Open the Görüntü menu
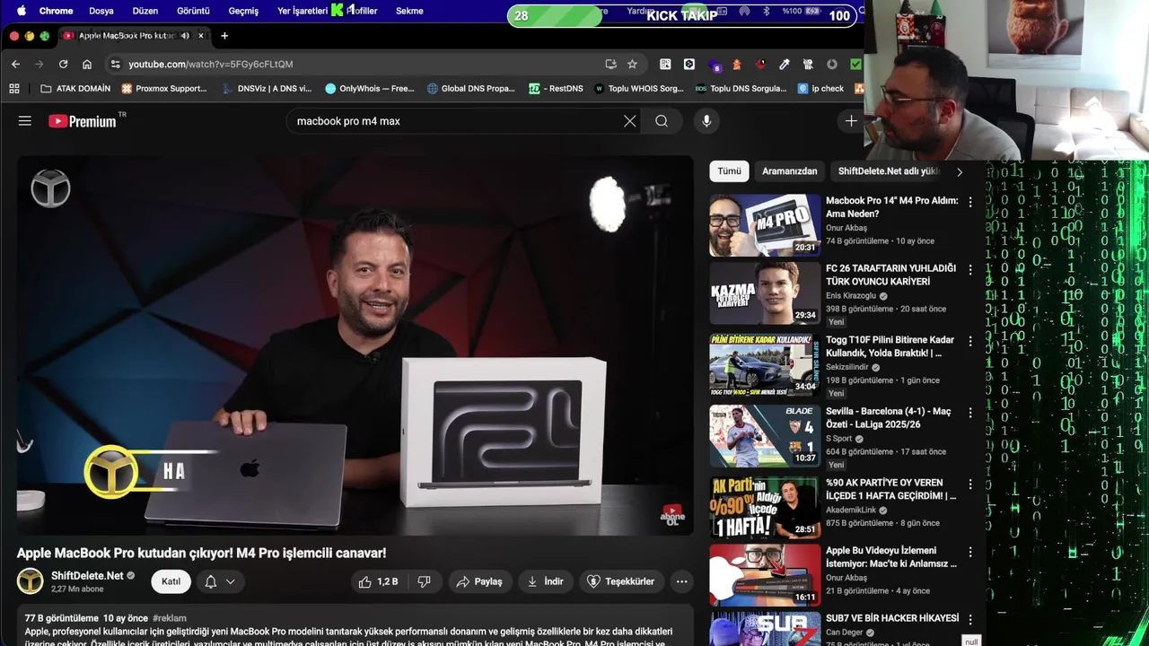The height and width of the screenshot is (646, 1149). [193, 11]
